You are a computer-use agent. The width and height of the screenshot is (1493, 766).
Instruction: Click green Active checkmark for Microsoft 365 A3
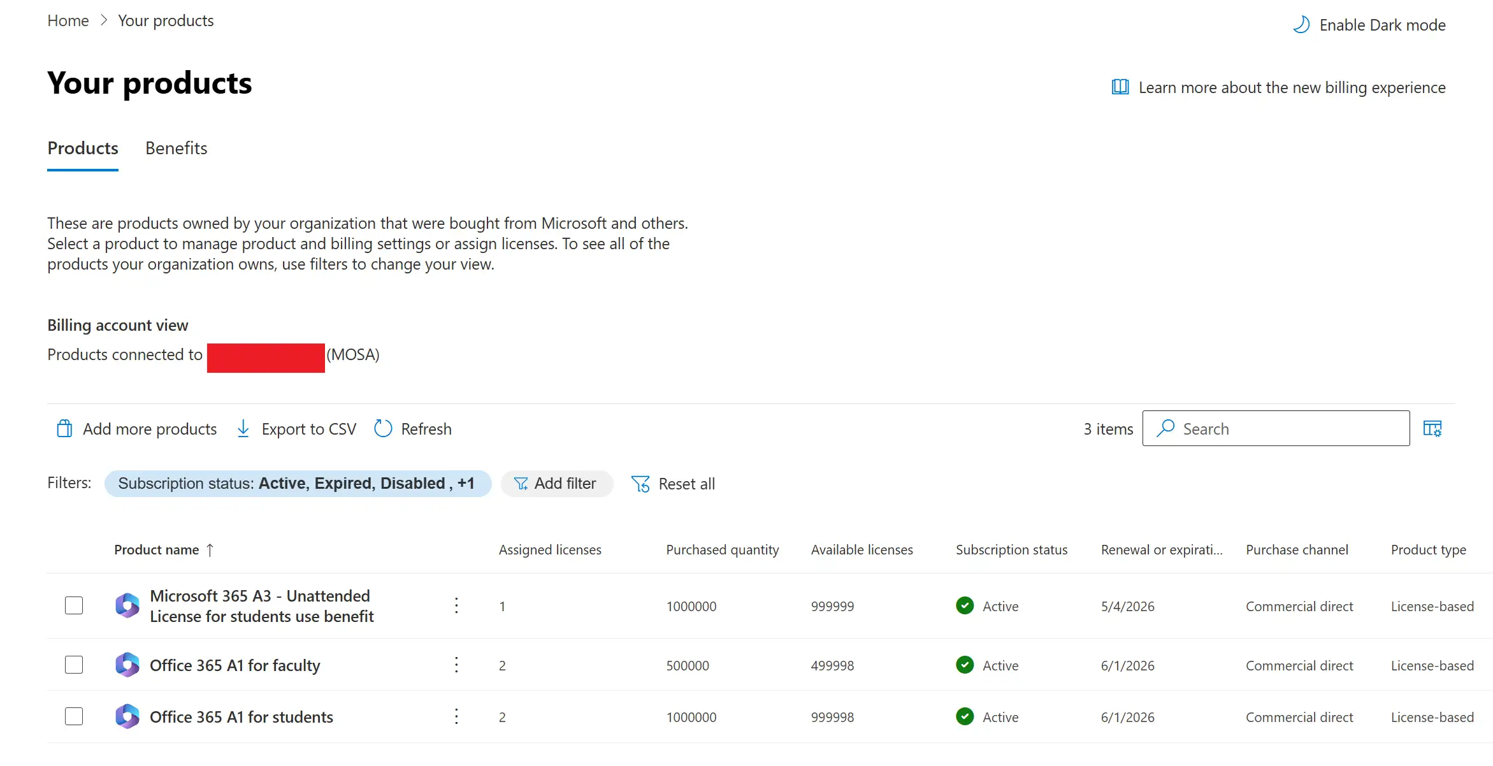coord(965,605)
